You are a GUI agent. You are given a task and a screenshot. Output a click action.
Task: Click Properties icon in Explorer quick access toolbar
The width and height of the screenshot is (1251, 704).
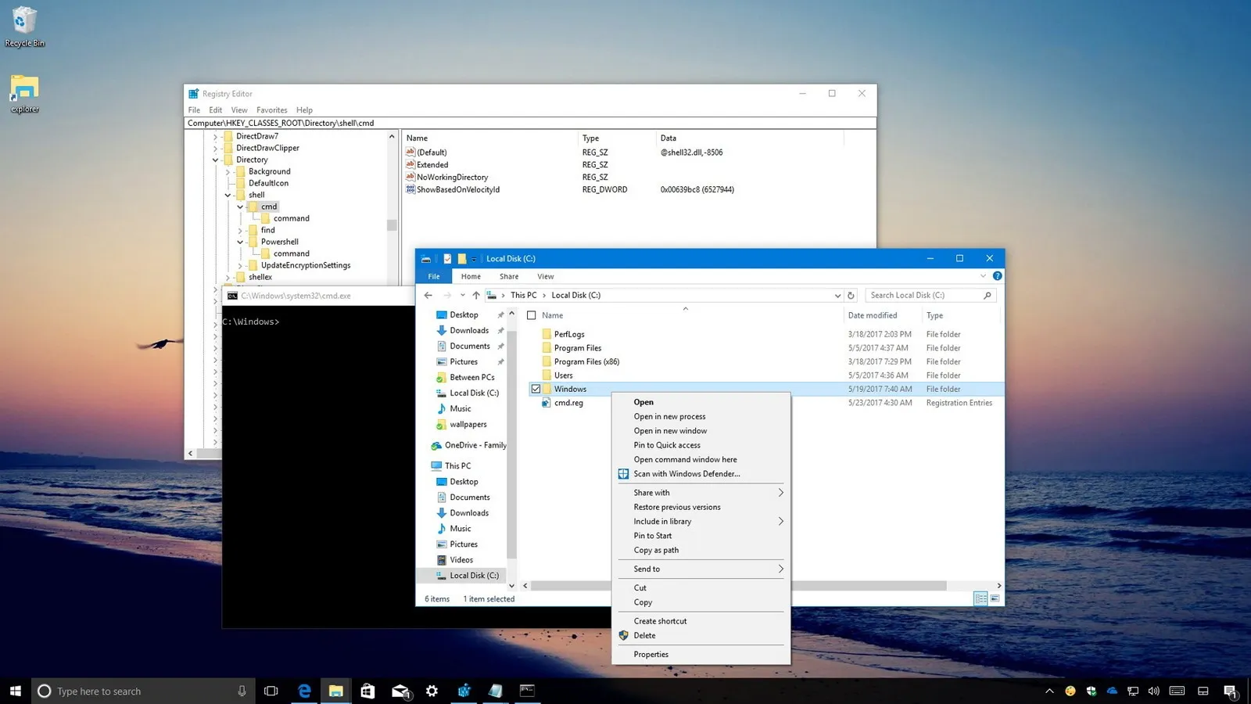pyautogui.click(x=447, y=258)
